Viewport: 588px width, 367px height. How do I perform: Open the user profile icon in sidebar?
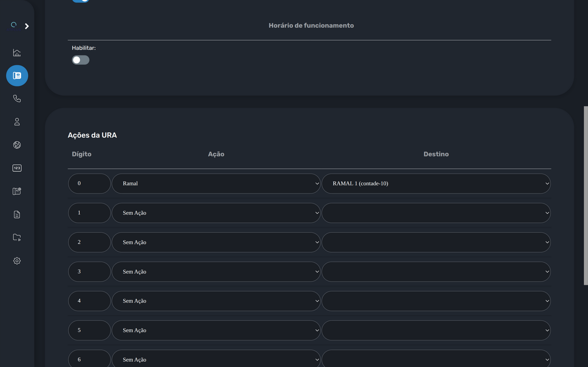[x=17, y=122]
